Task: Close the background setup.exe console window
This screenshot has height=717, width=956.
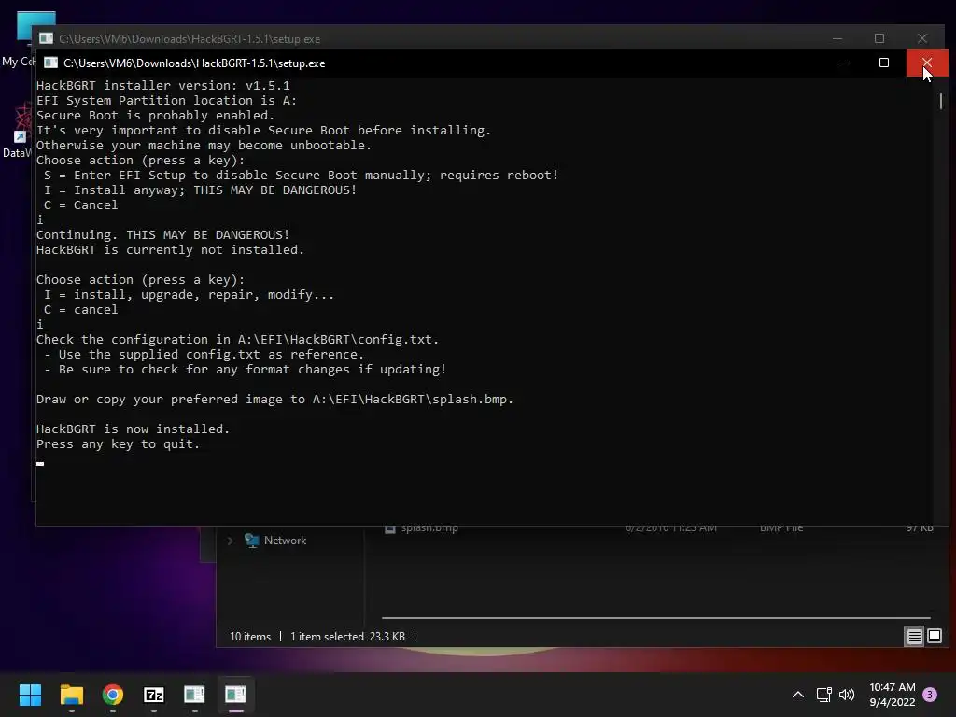Action: point(922,38)
